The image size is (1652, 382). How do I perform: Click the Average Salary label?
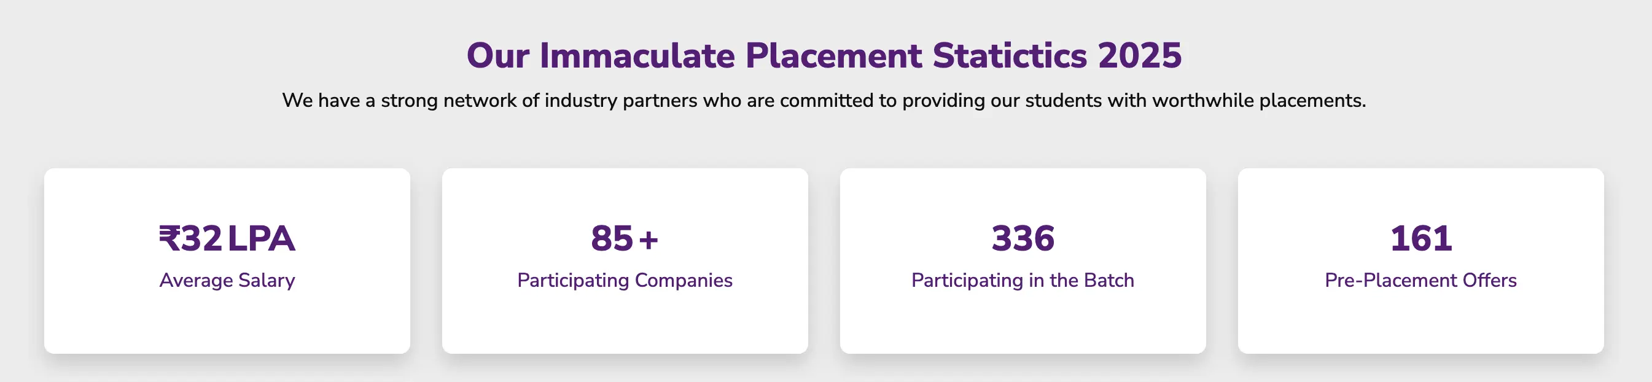[x=227, y=280]
